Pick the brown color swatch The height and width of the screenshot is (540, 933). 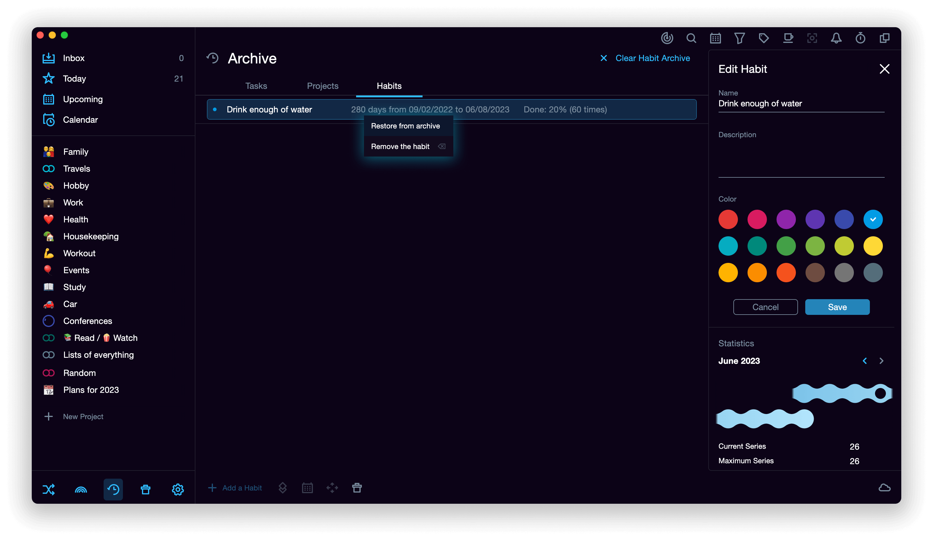click(x=815, y=273)
